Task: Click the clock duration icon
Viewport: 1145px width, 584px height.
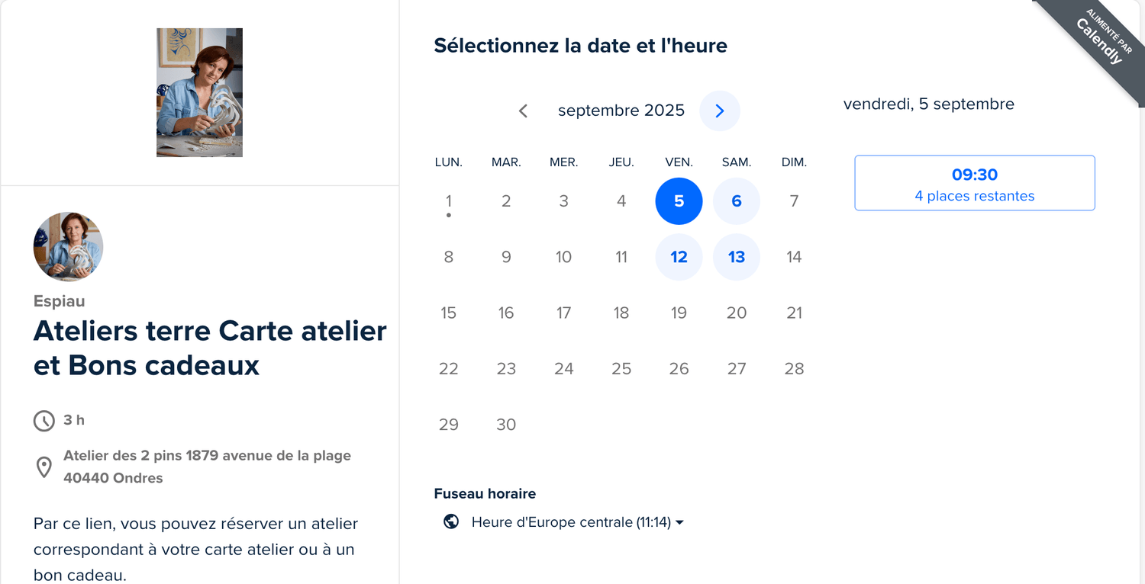Action: pyautogui.click(x=44, y=420)
